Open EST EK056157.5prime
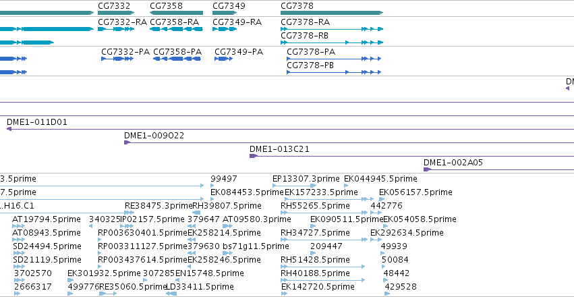 tap(415, 192)
